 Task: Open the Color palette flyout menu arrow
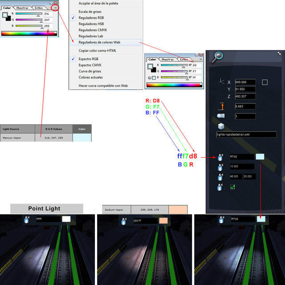55,8
